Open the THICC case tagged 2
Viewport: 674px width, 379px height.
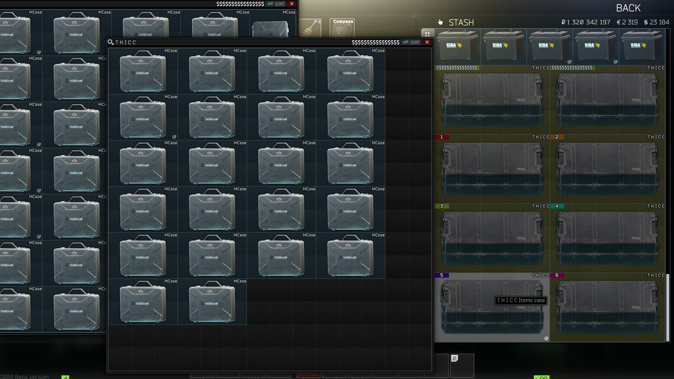click(608, 168)
